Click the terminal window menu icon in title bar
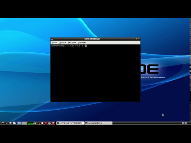 click(52, 39)
